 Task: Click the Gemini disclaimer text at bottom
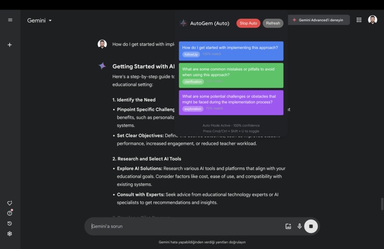[x=202, y=242]
